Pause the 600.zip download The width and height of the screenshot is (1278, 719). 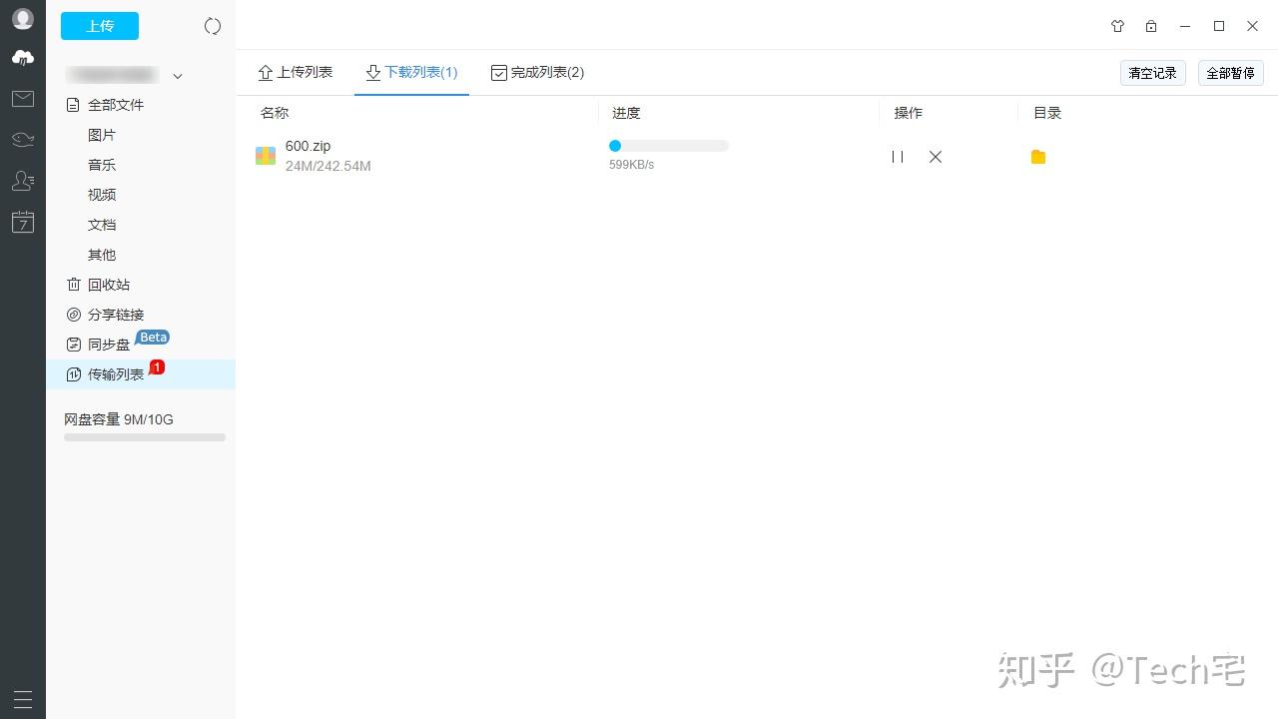pos(898,157)
